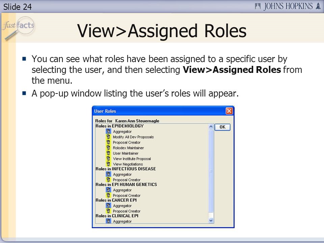The height and width of the screenshot is (243, 324).
Task: Select the View Institute Proposal row text
Action: pyautogui.click(x=132, y=159)
